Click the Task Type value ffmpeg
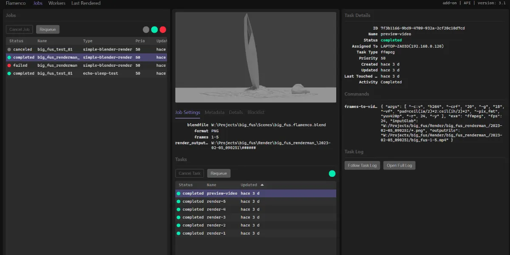The image size is (510, 255). pos(388,52)
